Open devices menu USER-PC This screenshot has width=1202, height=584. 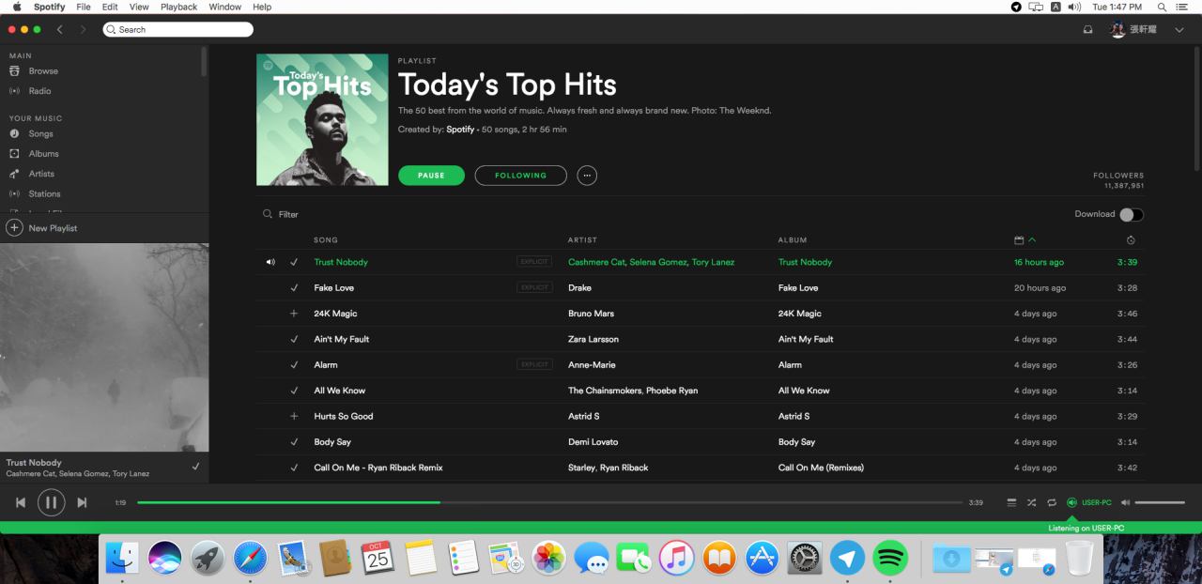[x=1089, y=502]
